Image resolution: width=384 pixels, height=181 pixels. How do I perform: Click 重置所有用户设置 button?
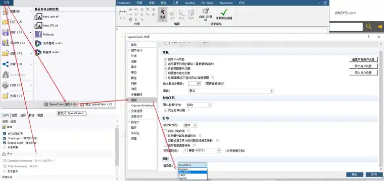(363, 59)
